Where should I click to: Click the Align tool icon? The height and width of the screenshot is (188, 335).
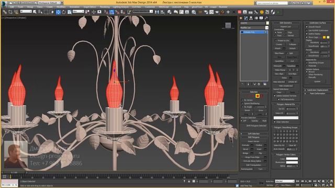[162, 12]
